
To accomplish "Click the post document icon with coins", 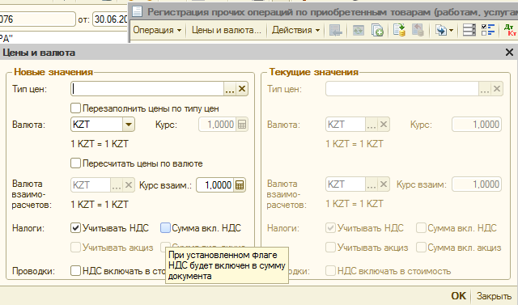I will click(399, 30).
